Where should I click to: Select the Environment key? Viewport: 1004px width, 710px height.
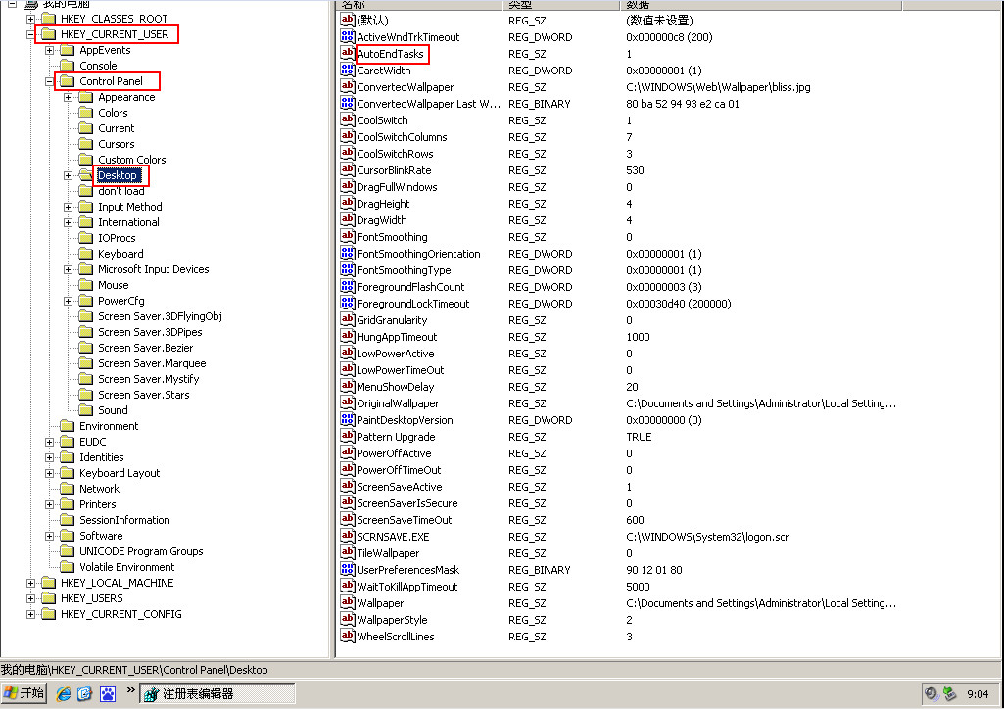pos(109,426)
